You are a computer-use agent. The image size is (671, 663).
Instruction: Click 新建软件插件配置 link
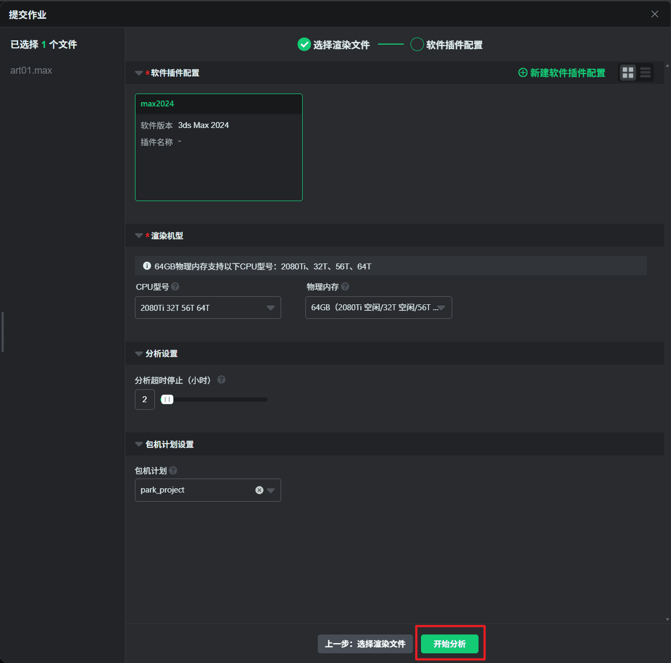(x=562, y=73)
